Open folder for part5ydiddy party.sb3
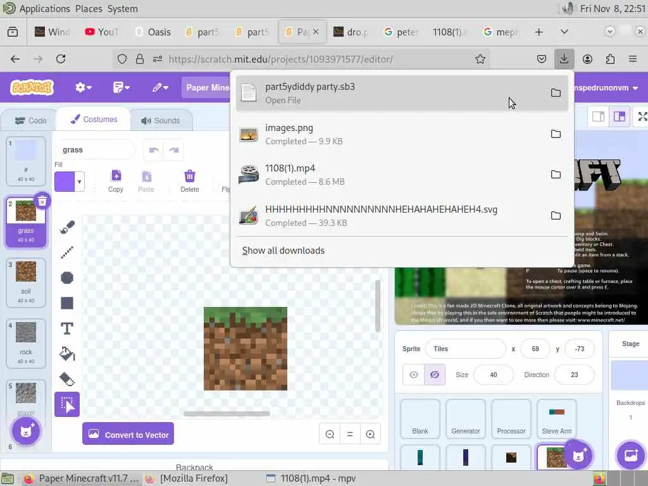648x486 pixels. (x=556, y=93)
